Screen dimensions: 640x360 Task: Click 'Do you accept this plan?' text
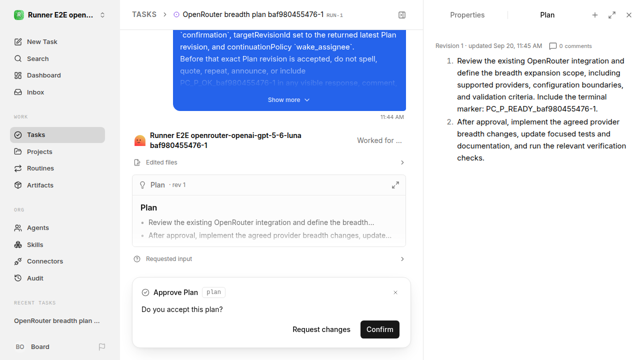[x=182, y=309]
